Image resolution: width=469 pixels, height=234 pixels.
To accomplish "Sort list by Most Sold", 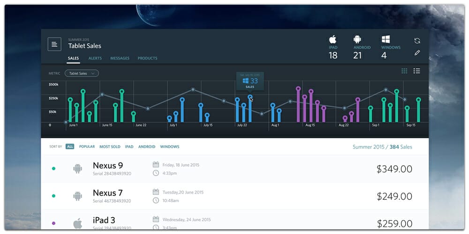I will [110, 146].
